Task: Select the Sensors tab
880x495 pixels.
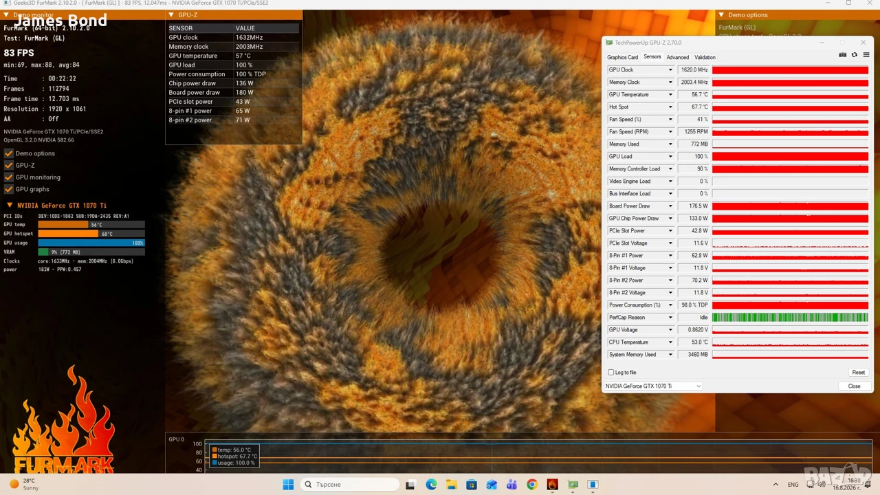Action: click(652, 57)
